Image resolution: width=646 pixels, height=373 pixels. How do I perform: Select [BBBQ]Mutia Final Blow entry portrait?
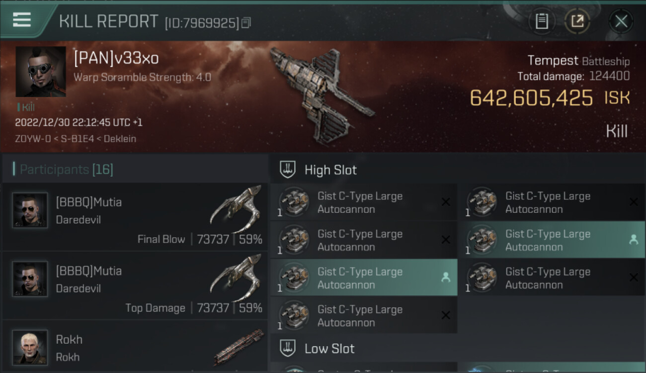pos(30,210)
